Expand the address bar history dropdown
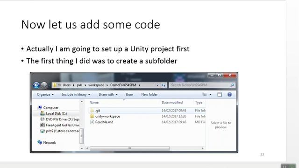The height and width of the screenshot is (168, 299). (157, 85)
